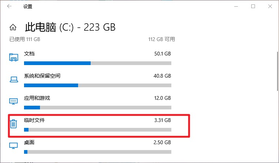Open Settings home via house icon
Image resolution: width=279 pixels, height=163 pixels.
tap(13, 27)
